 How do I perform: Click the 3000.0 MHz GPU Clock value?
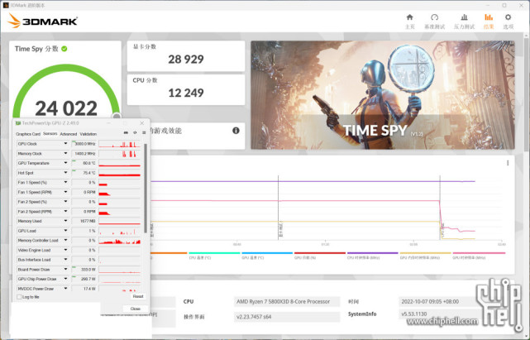point(84,144)
